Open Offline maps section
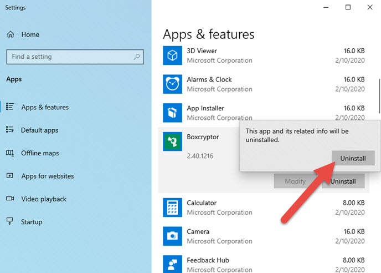Screen dimensions: 381x273 [40, 153]
